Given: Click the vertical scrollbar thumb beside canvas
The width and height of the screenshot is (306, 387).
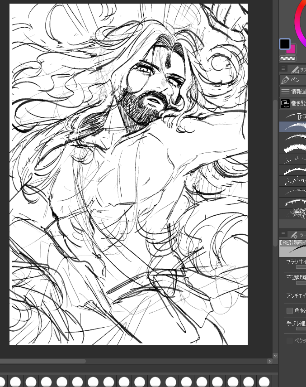Looking at the screenshot, I should 275,173.
